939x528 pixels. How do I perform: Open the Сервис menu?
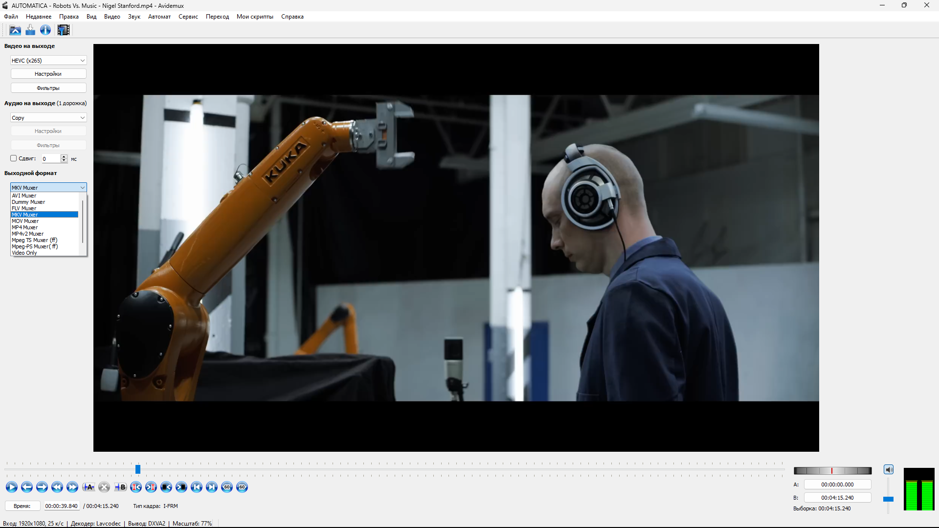188,17
